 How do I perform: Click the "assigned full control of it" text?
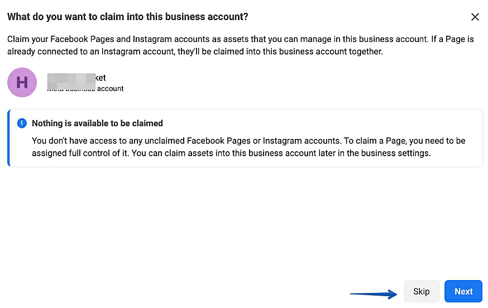(x=81, y=152)
